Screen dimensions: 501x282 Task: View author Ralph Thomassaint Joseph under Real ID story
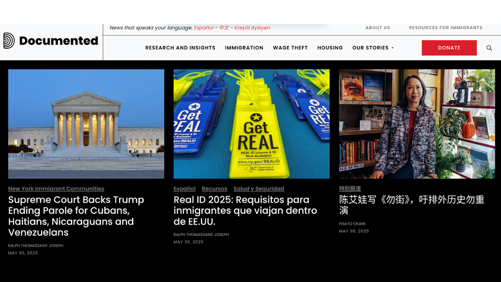pyautogui.click(x=201, y=235)
